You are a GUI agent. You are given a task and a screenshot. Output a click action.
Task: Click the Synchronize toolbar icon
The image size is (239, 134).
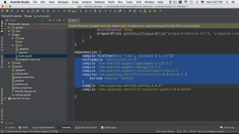(12, 11)
